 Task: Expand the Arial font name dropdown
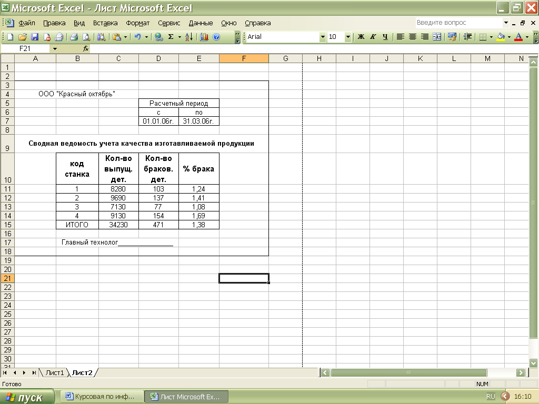pyautogui.click(x=323, y=37)
